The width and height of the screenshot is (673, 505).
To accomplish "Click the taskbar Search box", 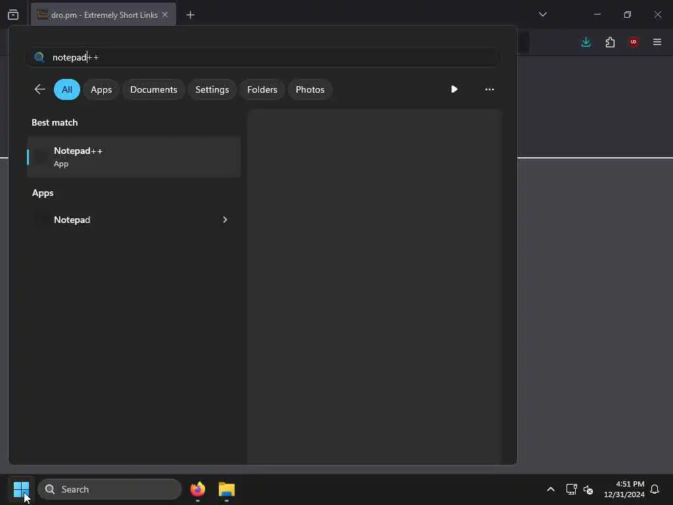I will [110, 489].
